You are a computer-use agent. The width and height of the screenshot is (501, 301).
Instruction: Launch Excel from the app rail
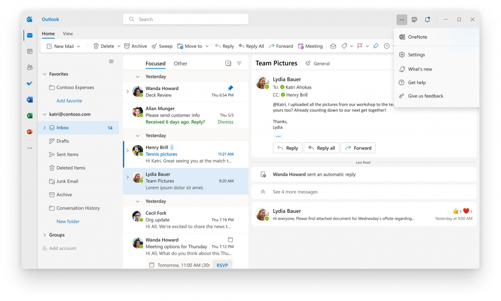30,116
